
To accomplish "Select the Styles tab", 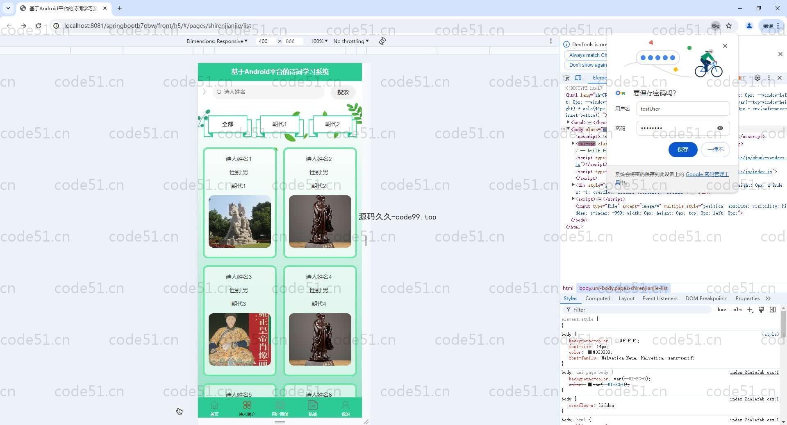I will 570,298.
